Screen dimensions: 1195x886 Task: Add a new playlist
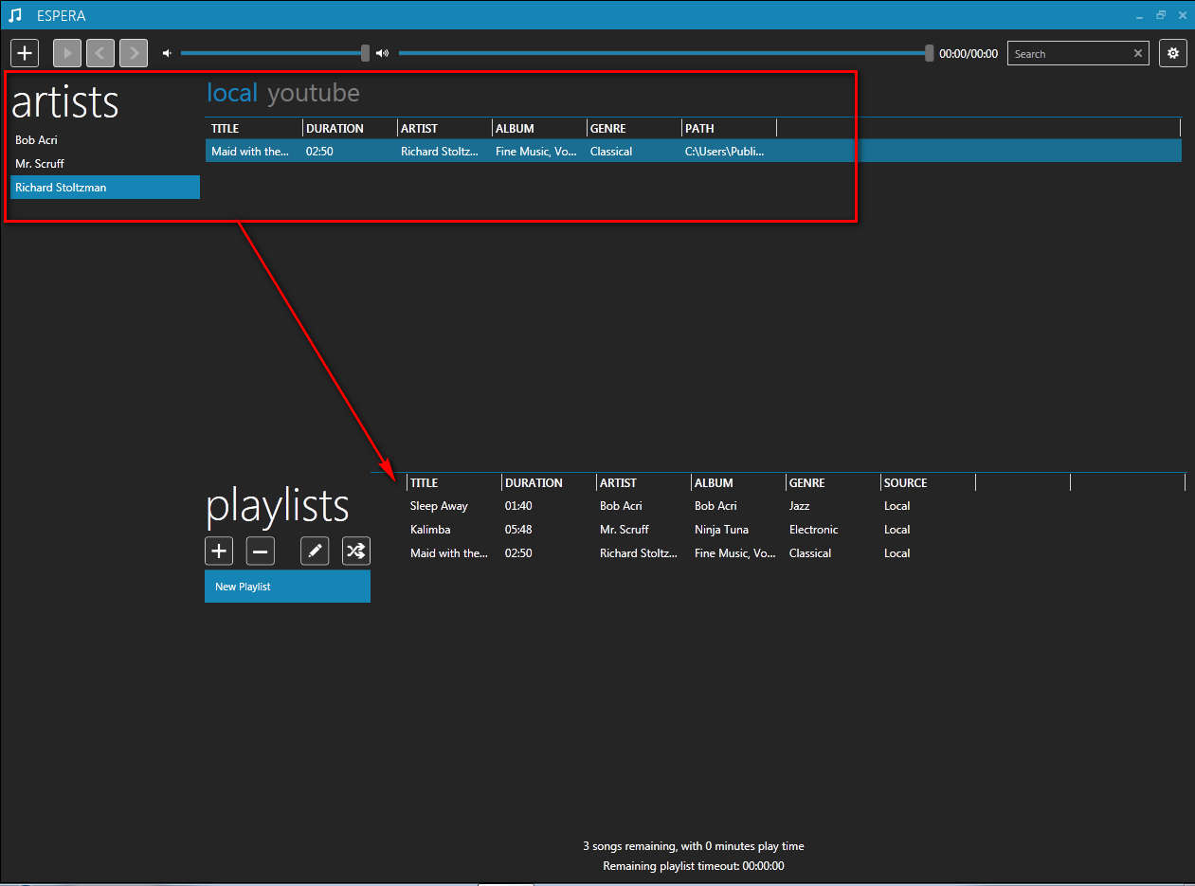pos(219,551)
